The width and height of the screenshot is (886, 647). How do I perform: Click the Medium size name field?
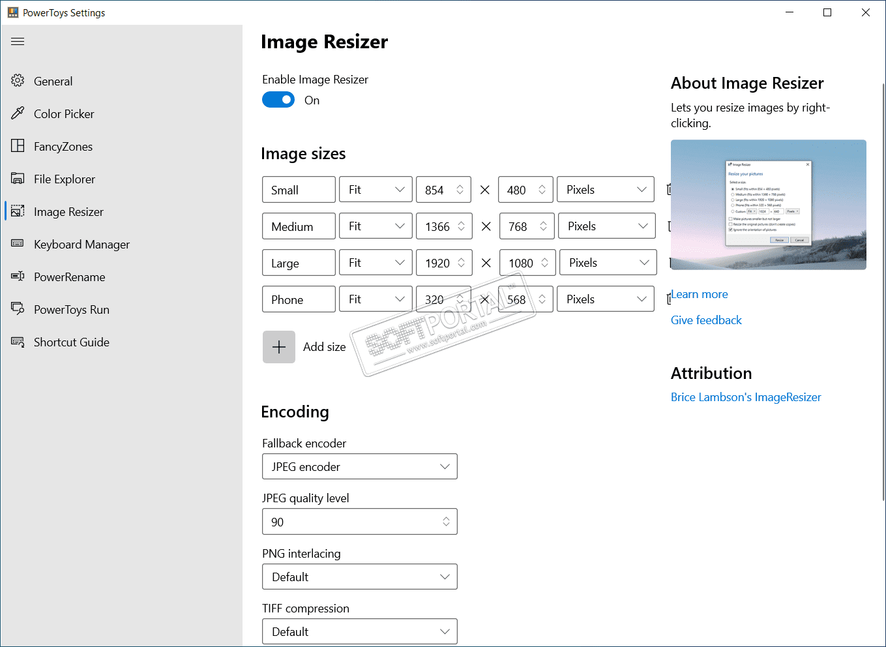pyautogui.click(x=299, y=226)
